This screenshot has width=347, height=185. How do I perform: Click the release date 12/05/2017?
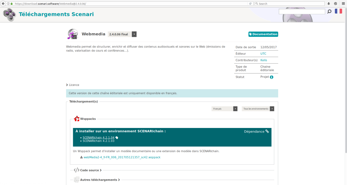269,47
